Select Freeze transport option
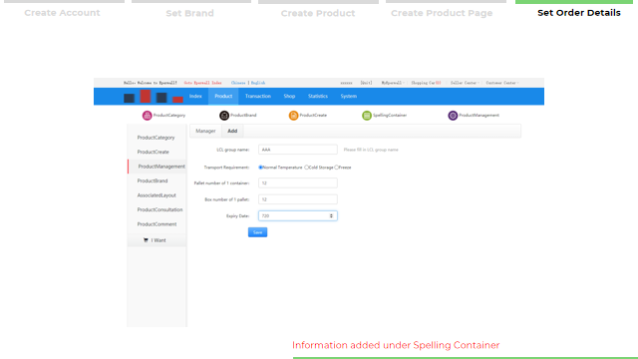This screenshot has width=638, height=359. (337, 168)
